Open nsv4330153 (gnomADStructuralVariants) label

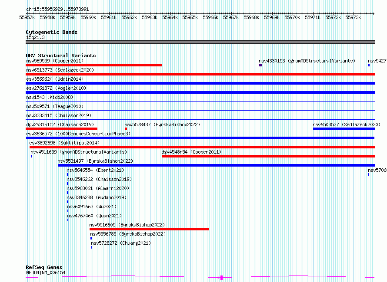[x=307, y=61]
